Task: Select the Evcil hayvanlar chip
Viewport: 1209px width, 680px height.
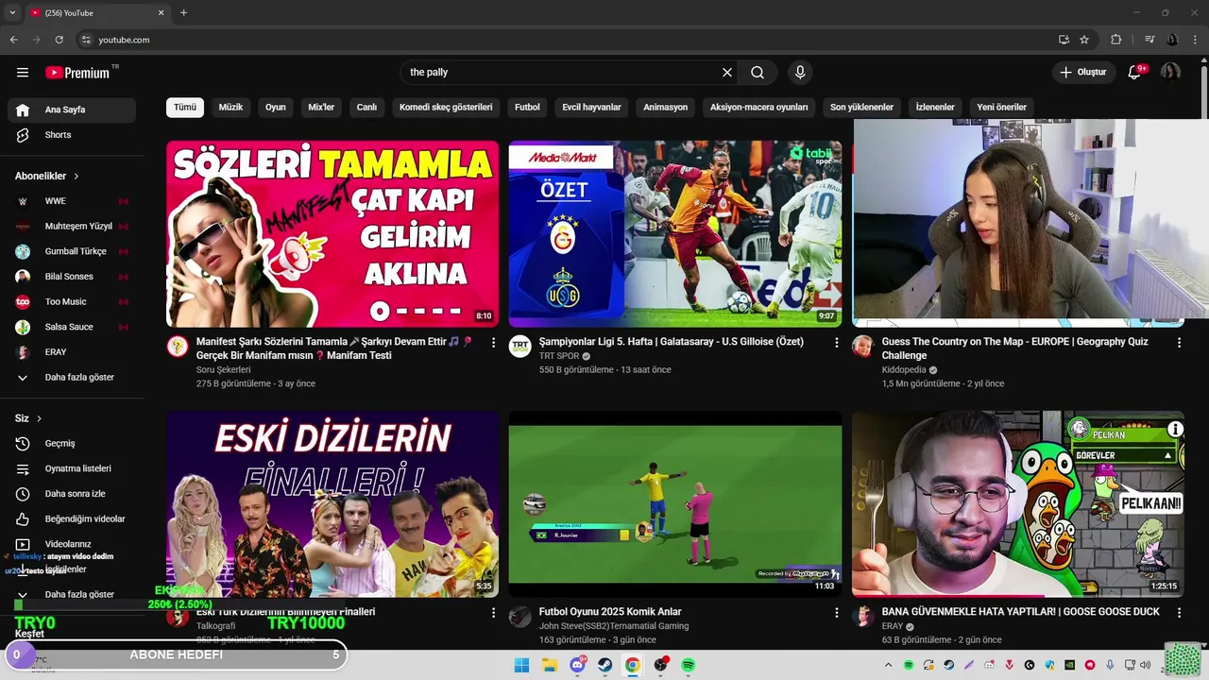Action: tap(591, 108)
